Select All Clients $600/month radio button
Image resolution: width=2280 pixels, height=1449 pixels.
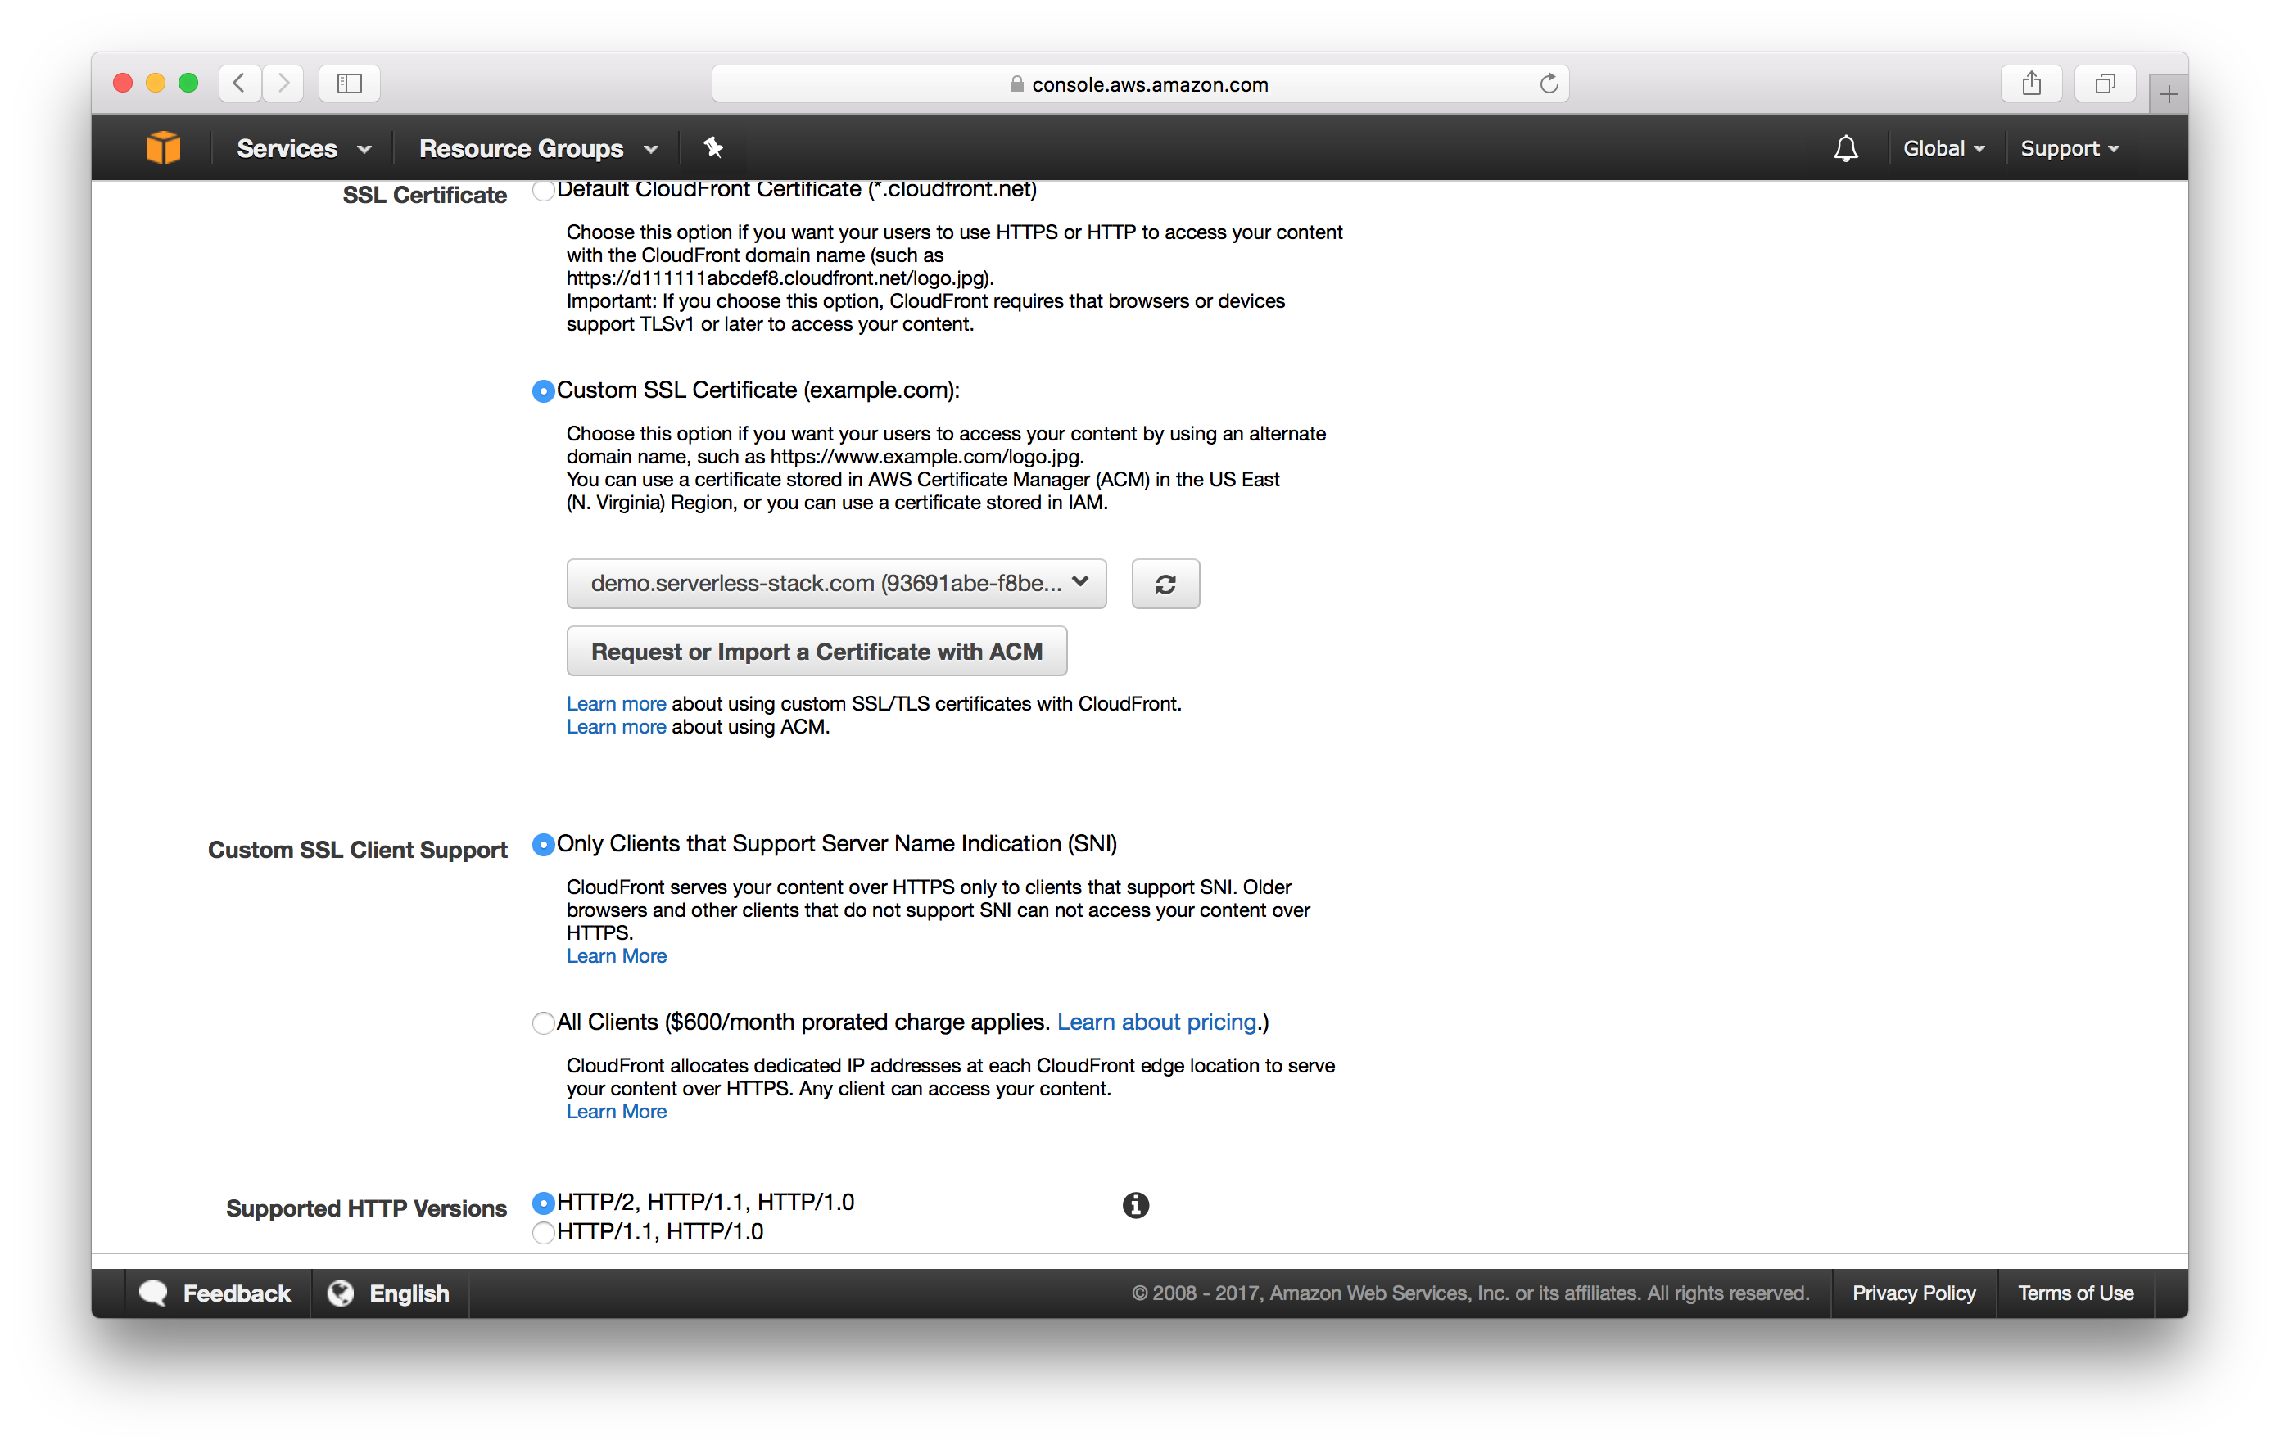pos(544,1022)
